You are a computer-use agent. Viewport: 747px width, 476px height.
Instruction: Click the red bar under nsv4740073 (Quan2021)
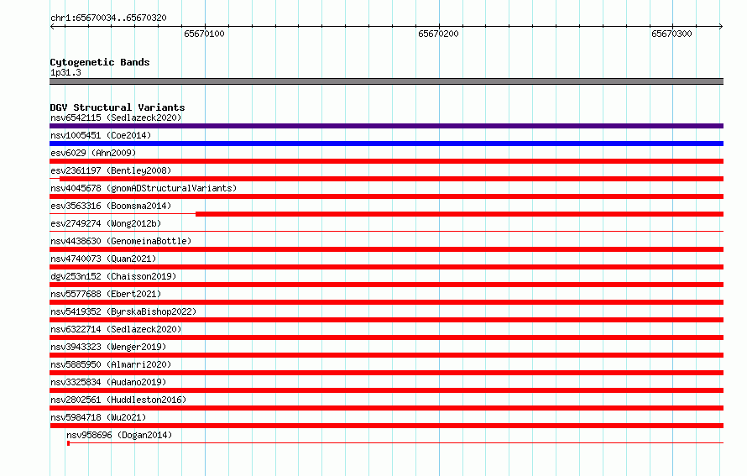click(x=386, y=267)
